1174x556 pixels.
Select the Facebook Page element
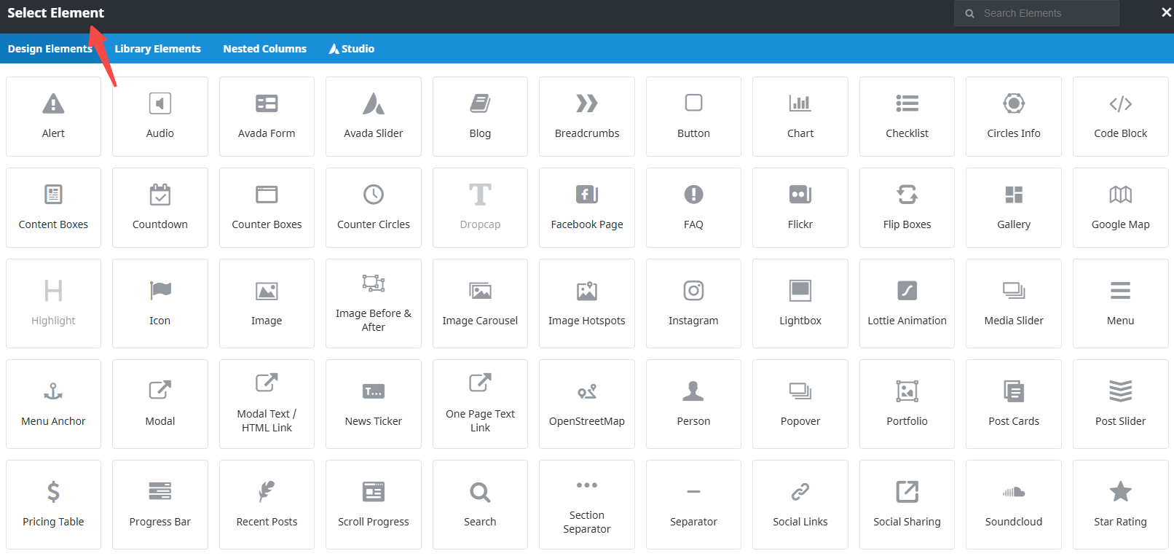click(586, 208)
